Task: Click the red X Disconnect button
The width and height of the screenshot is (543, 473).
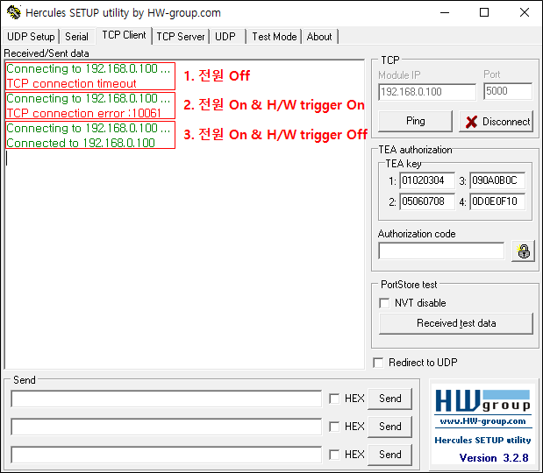Action: tap(497, 122)
